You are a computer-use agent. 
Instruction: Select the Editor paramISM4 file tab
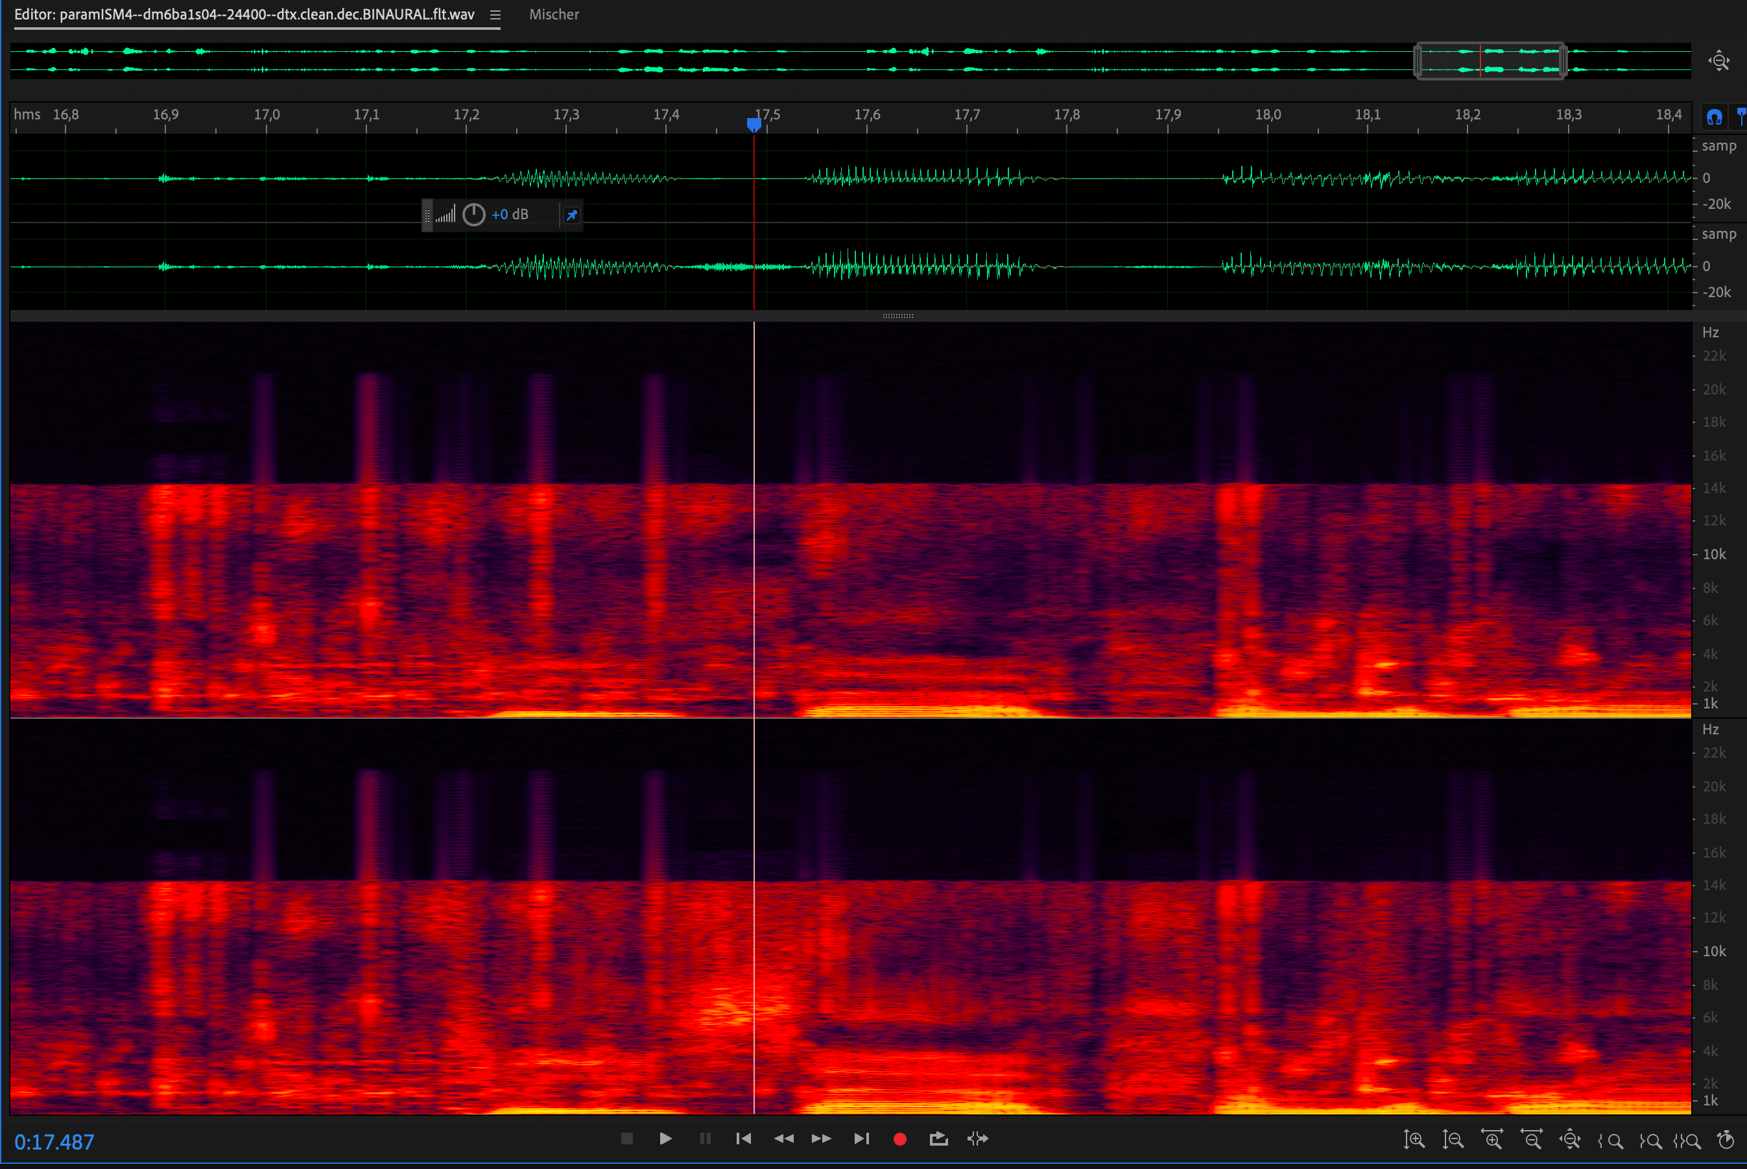[244, 15]
